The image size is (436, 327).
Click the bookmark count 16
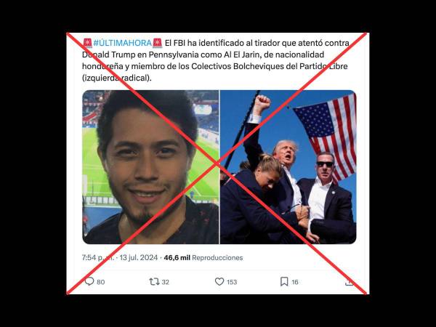pyautogui.click(x=295, y=282)
